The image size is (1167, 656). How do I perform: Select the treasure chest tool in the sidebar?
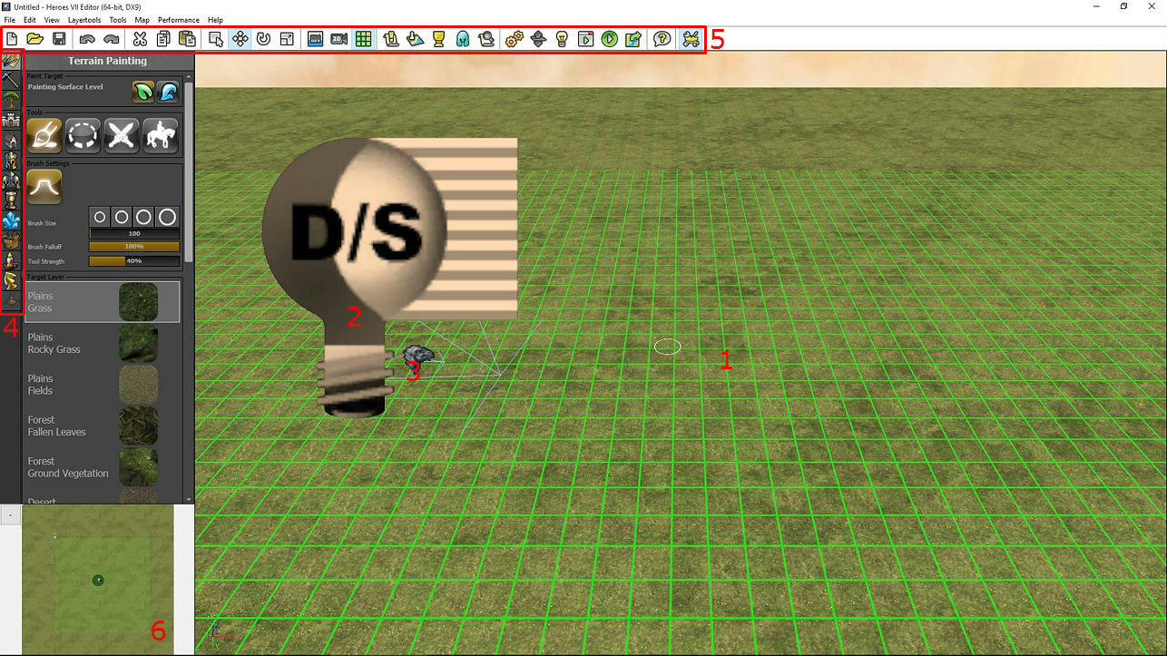(x=11, y=240)
